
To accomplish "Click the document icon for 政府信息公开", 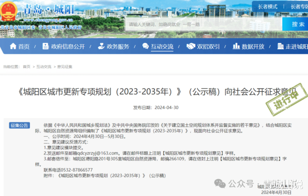I will 45,46.
